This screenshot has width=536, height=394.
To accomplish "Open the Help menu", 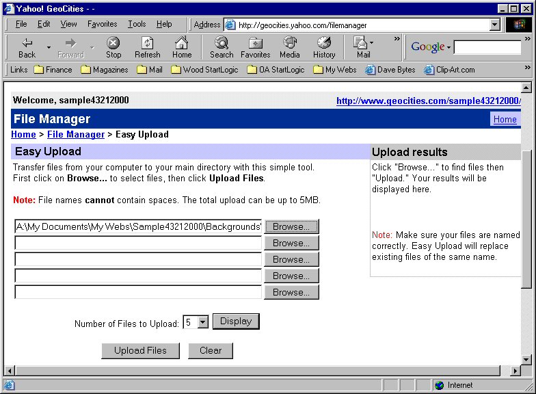I will tap(164, 24).
